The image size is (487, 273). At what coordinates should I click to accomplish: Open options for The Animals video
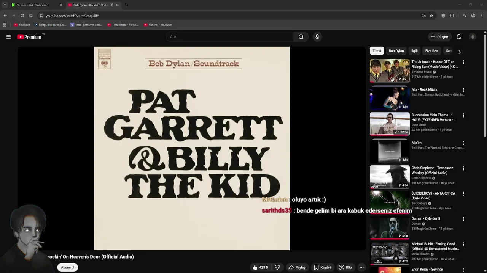tap(463, 62)
